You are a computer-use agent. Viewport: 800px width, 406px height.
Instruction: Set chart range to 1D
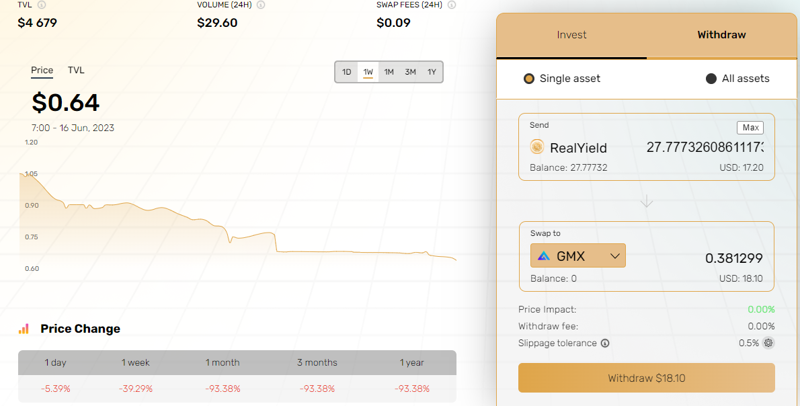coord(346,72)
